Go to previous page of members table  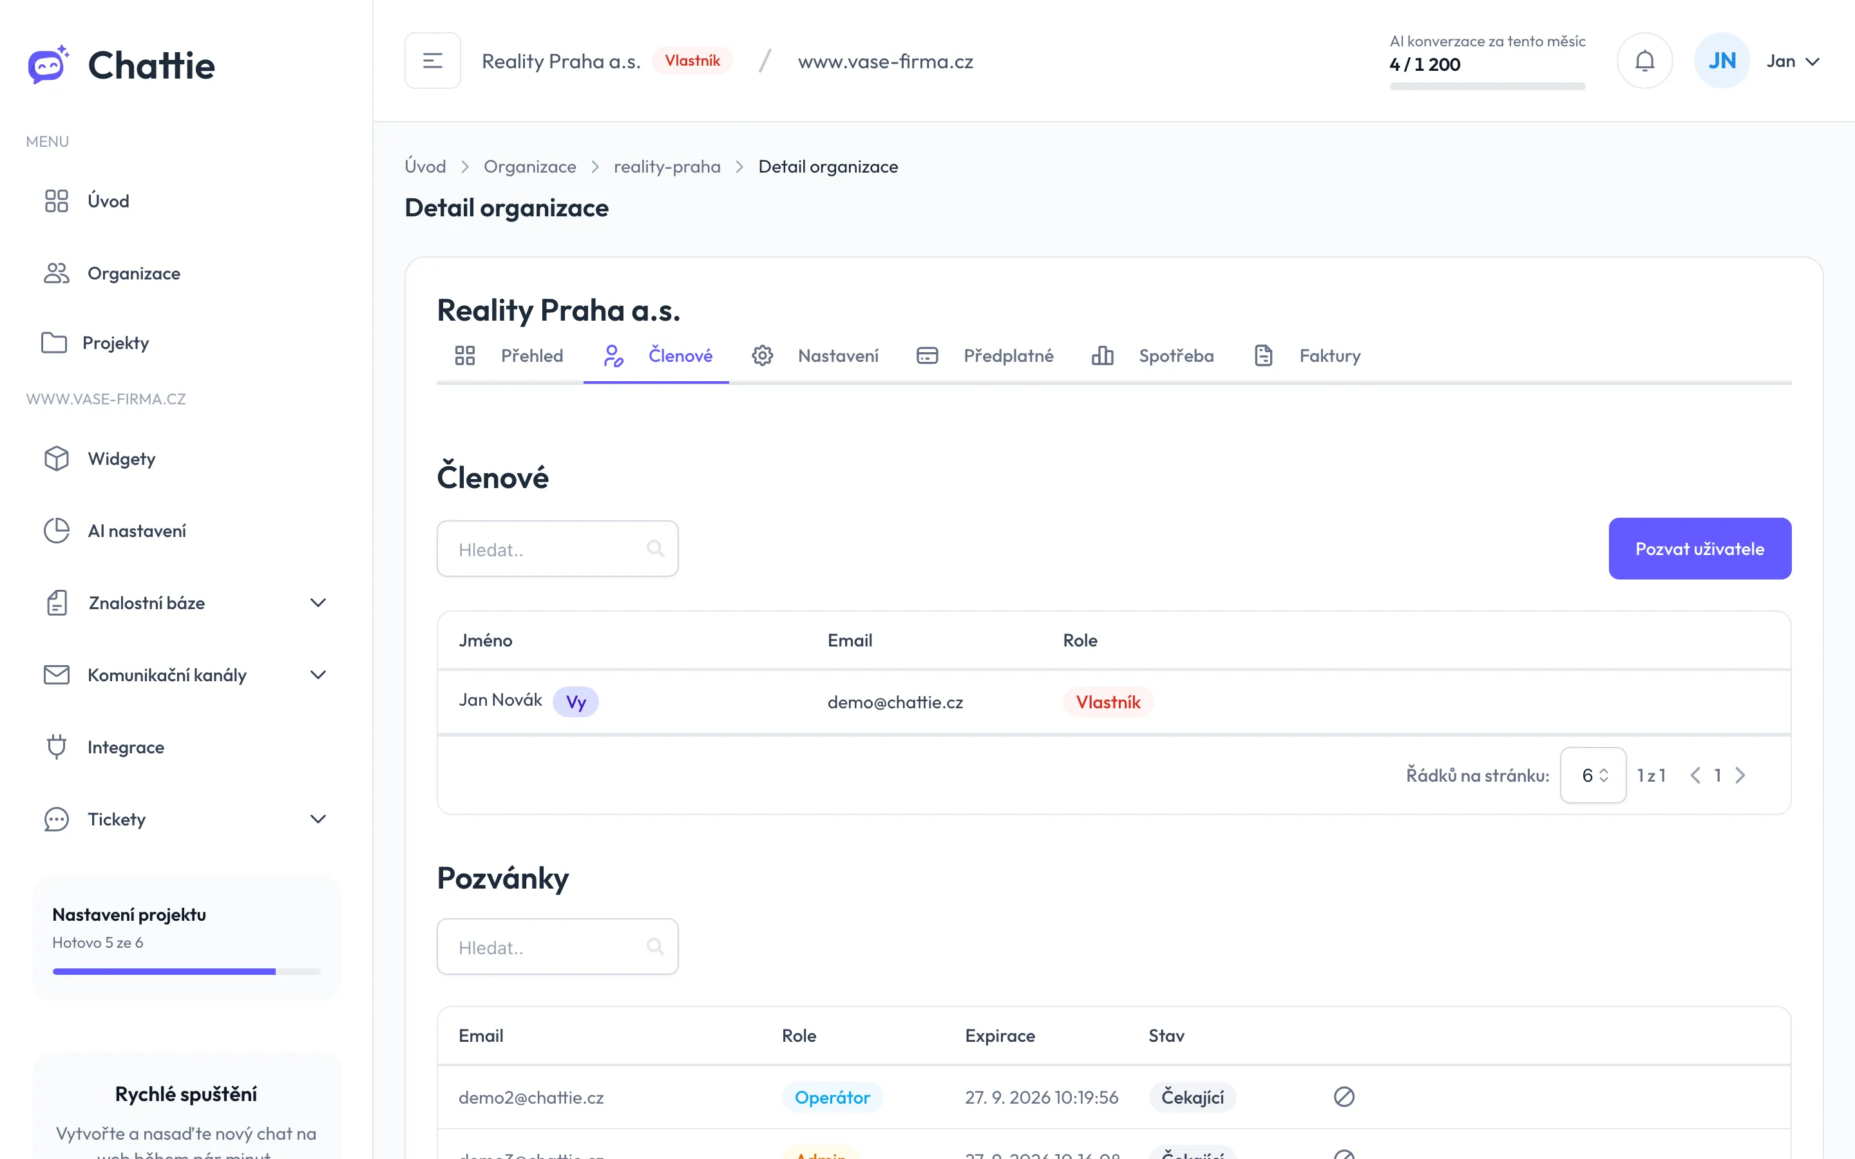pos(1695,775)
